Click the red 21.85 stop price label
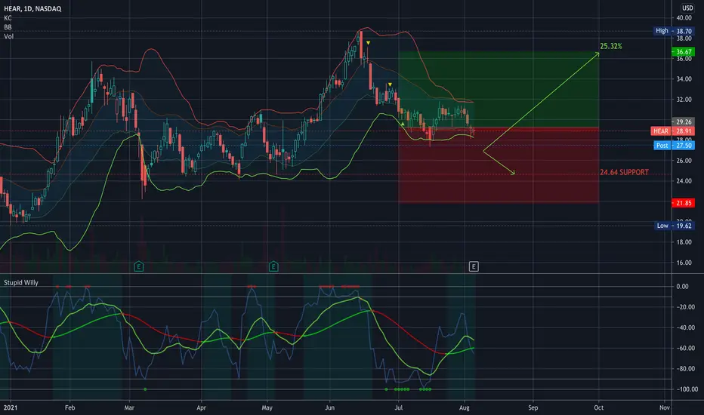 coord(683,203)
